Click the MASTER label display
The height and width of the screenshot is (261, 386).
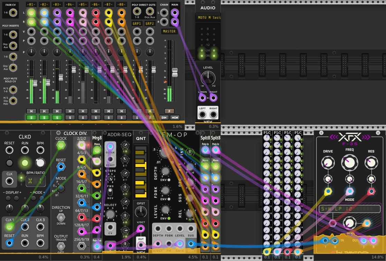click(169, 31)
